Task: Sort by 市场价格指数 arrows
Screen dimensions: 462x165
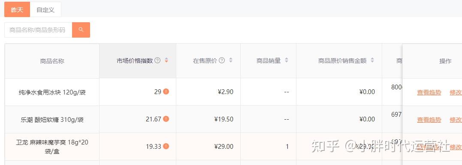Action: 166,60
